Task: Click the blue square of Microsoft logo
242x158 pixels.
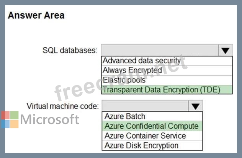Action: (5, 124)
